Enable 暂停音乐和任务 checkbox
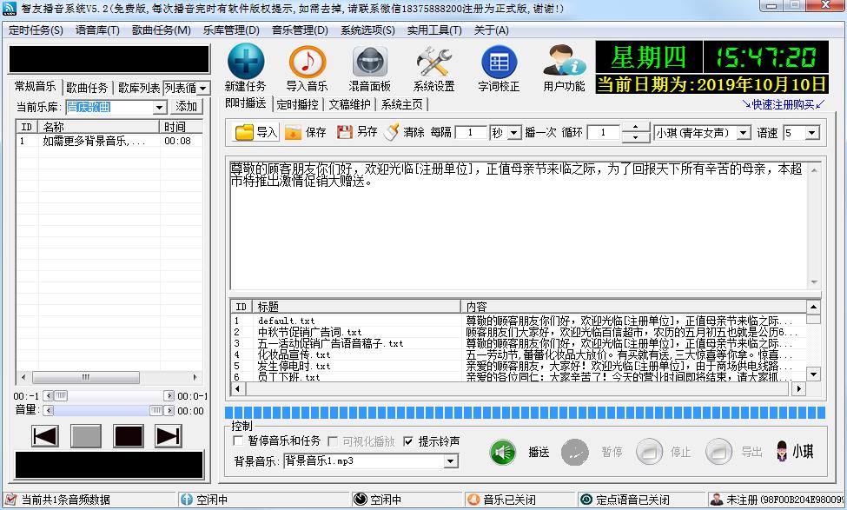The image size is (847, 510). click(236, 440)
